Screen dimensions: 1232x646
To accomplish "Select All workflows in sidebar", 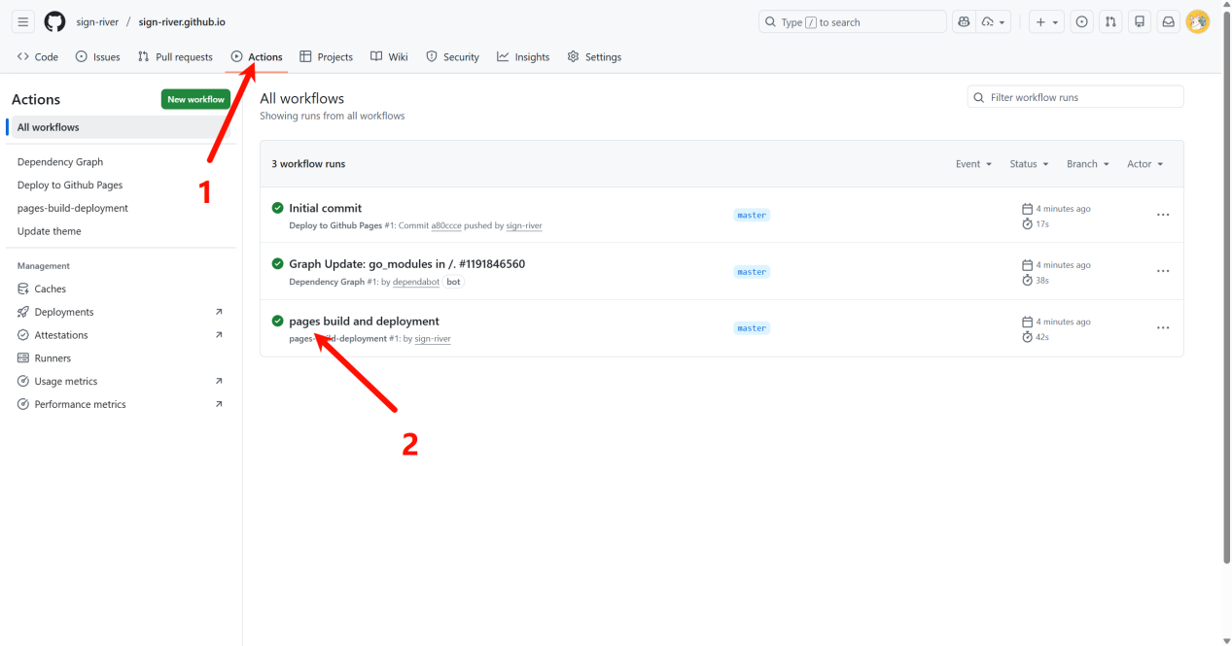I will (121, 127).
